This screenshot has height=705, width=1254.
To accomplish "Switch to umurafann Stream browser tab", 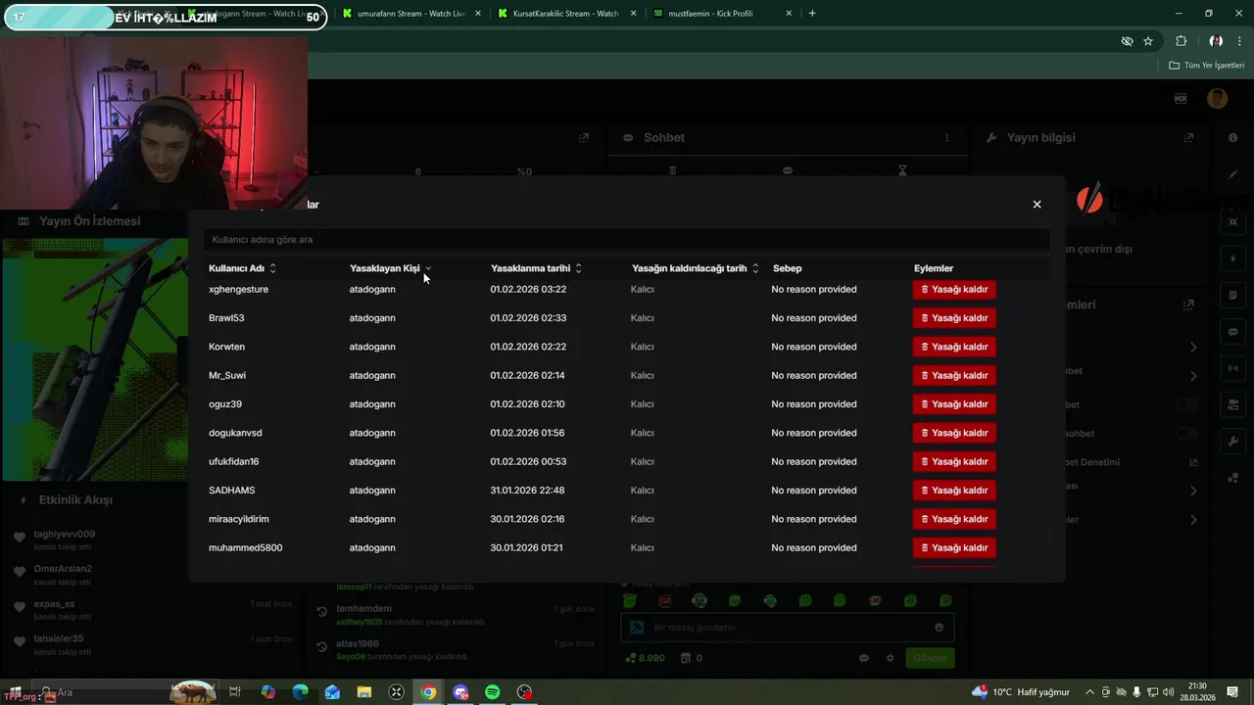I will (411, 14).
